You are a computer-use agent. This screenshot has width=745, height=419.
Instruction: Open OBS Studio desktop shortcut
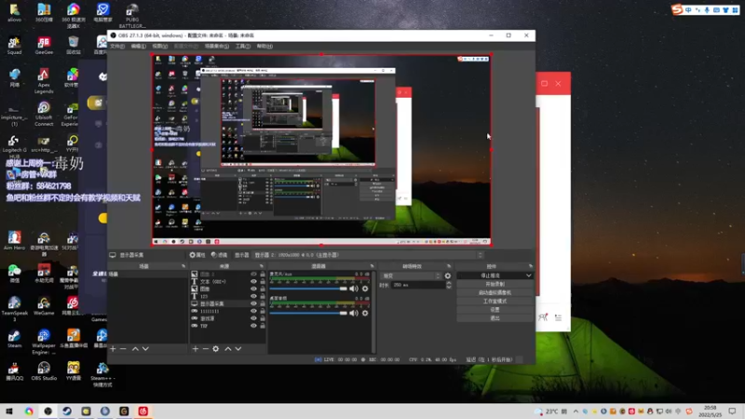click(44, 371)
